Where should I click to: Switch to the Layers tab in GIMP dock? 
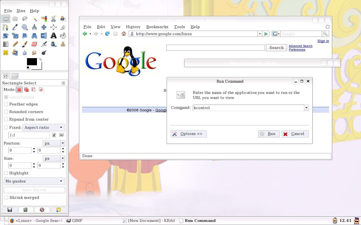(15, 76)
